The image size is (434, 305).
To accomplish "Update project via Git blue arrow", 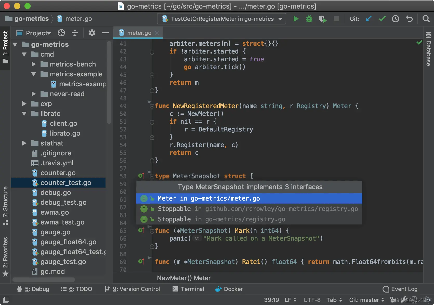I will coord(369,19).
